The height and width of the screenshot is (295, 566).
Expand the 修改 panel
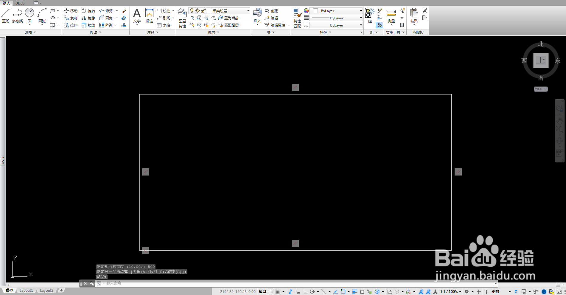pyautogui.click(x=96, y=32)
